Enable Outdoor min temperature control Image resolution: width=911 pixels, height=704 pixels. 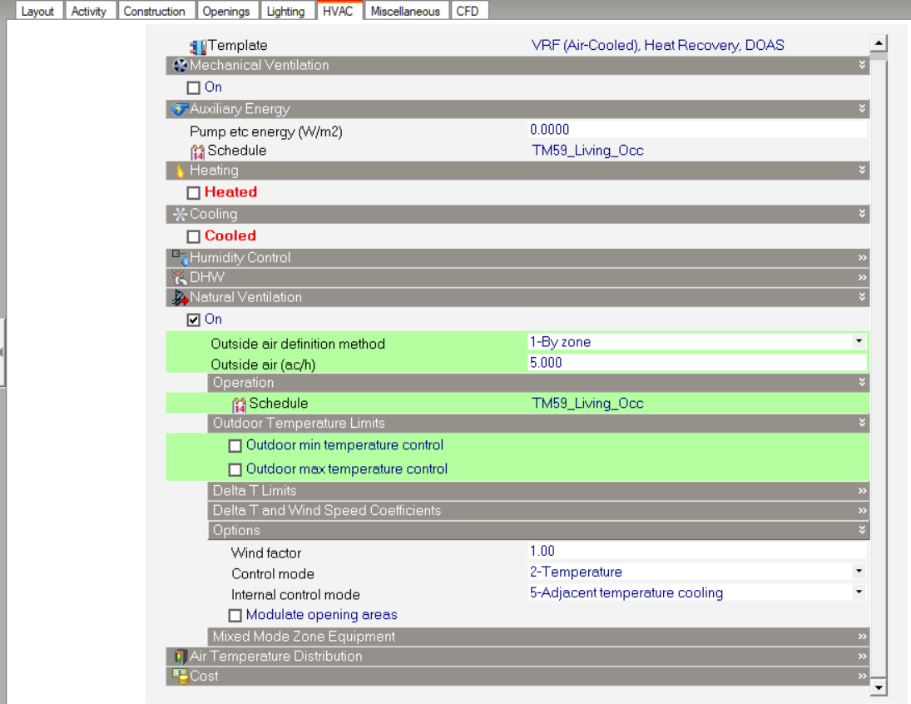(235, 446)
